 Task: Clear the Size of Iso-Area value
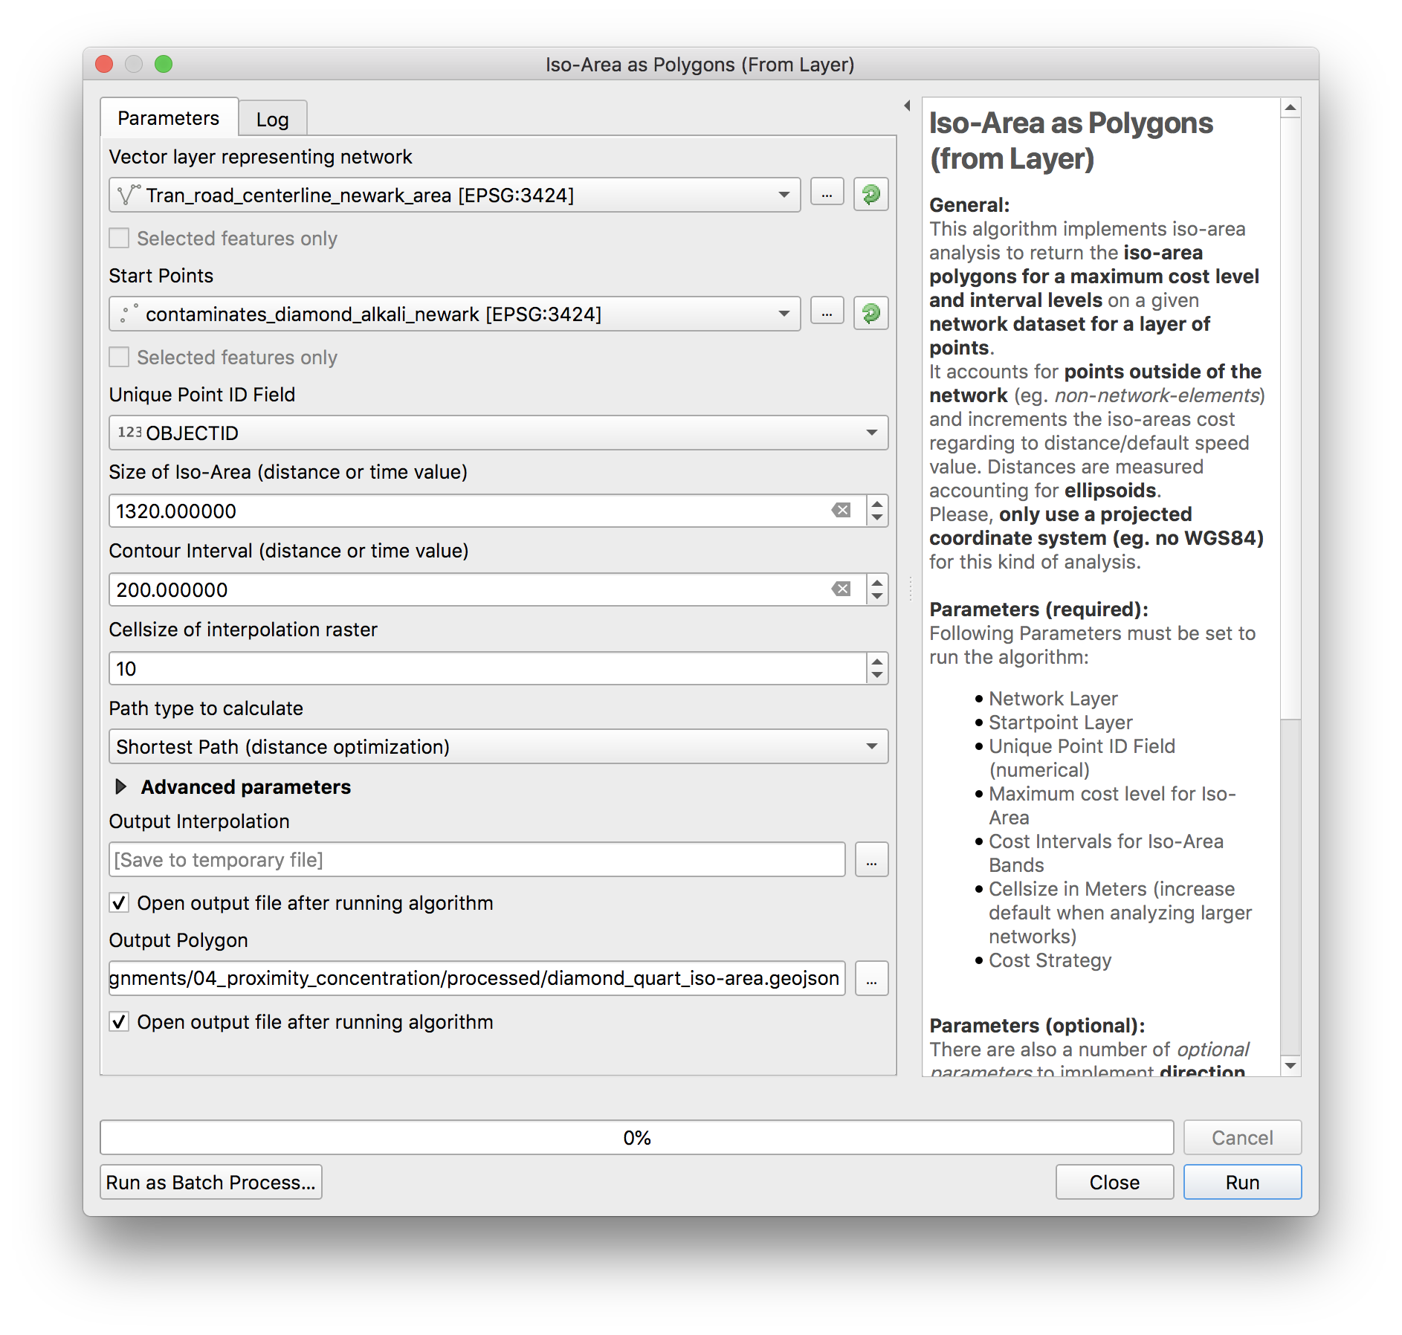841,511
